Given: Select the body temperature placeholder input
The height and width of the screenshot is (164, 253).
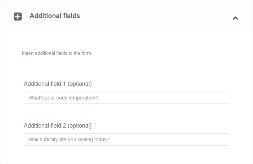Looking at the screenshot, I should (x=126, y=98).
